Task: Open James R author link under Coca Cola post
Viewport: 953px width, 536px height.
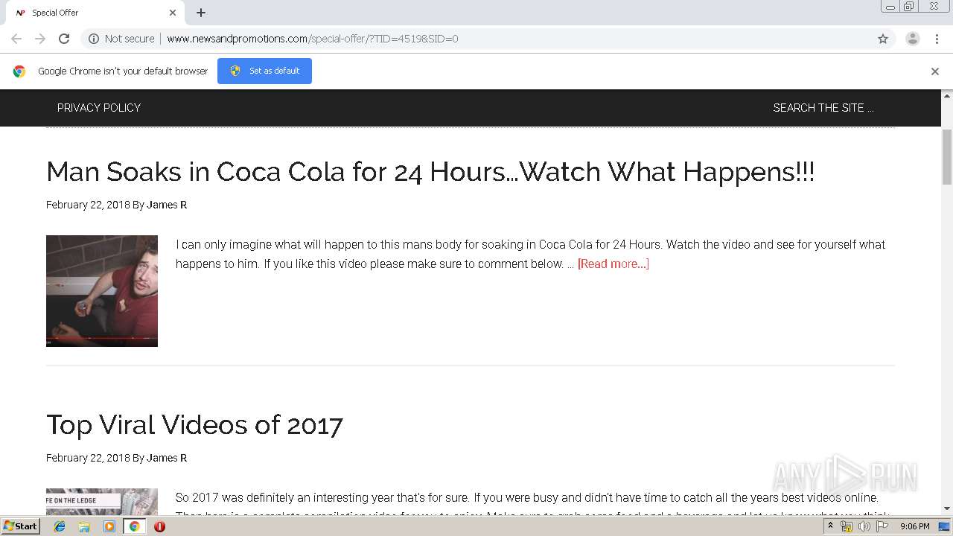Action: pos(167,205)
